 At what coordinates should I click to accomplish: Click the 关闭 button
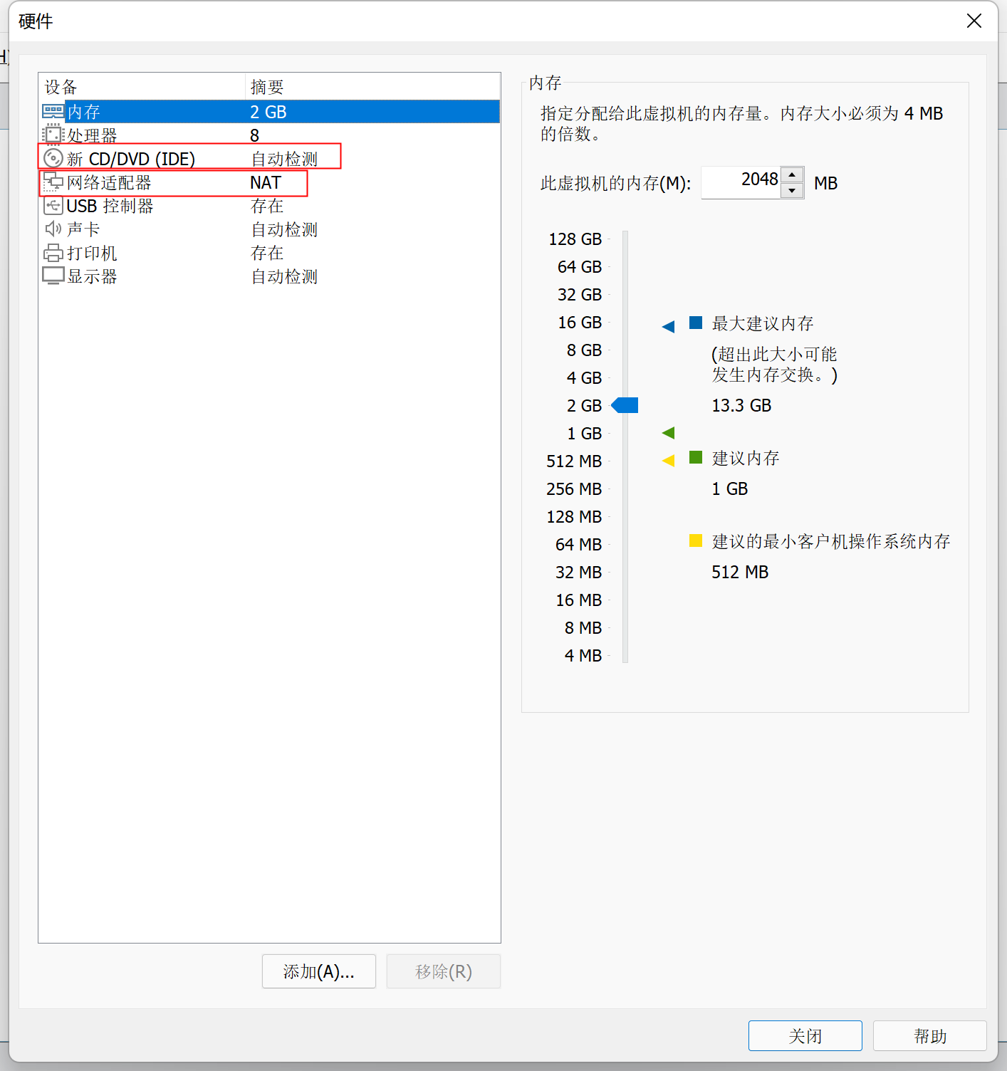(805, 1035)
